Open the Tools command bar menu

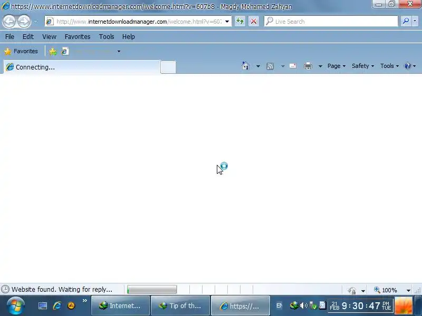click(389, 66)
